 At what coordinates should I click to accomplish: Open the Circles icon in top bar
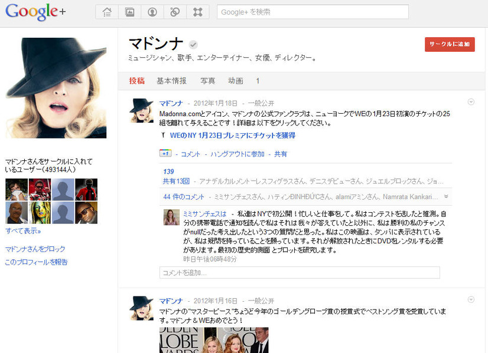pyautogui.click(x=175, y=12)
